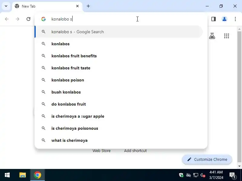Image resolution: width=242 pixels, height=181 pixels.
Task: Click the scrollbar up arrow
Action: 239,29
